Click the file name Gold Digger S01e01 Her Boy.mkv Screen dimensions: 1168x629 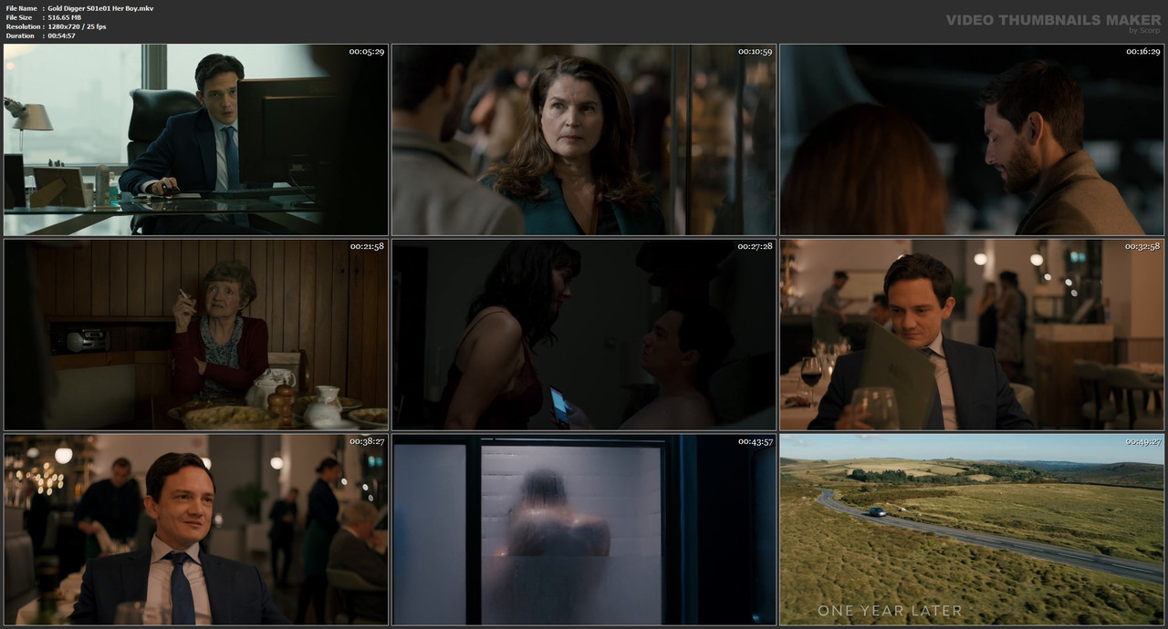point(100,8)
